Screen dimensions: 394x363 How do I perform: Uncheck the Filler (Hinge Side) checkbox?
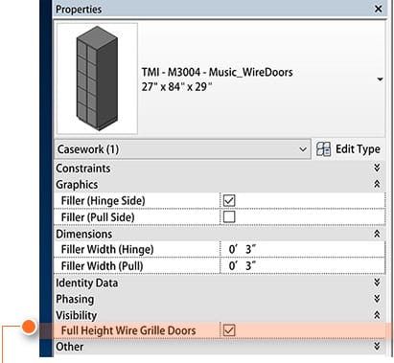click(x=229, y=200)
